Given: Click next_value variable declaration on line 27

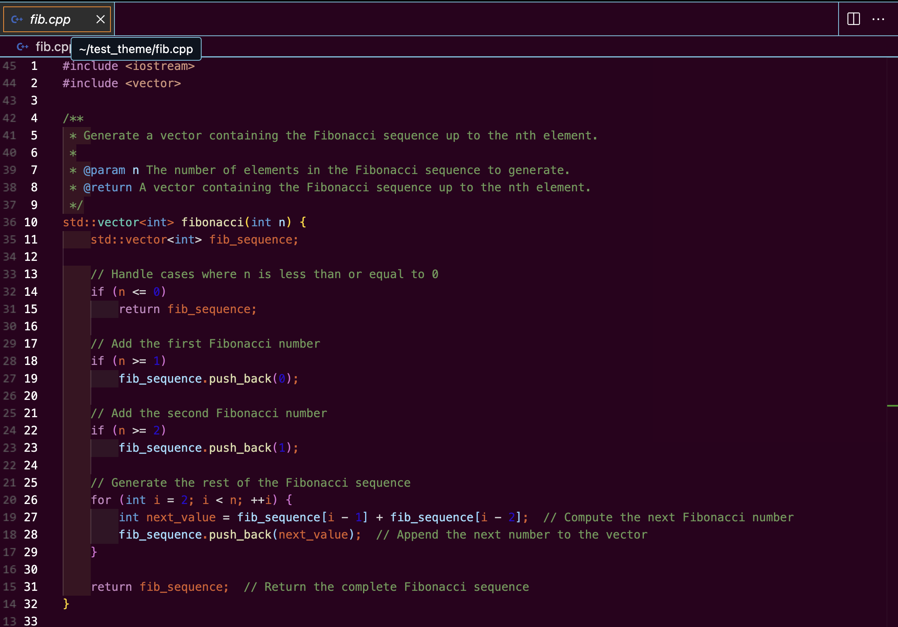Looking at the screenshot, I should pyautogui.click(x=181, y=517).
